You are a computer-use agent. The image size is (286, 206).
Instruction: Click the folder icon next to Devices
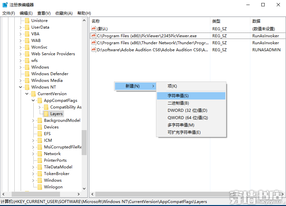(40, 127)
